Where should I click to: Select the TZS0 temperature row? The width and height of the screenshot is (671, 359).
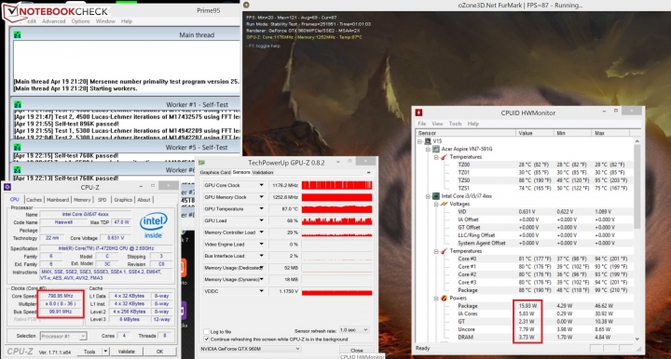pos(541,180)
